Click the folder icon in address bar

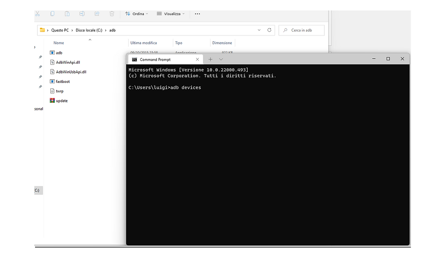tap(42, 30)
